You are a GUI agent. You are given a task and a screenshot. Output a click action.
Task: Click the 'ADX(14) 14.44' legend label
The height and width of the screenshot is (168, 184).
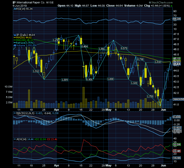pyautogui.click(x=25, y=139)
